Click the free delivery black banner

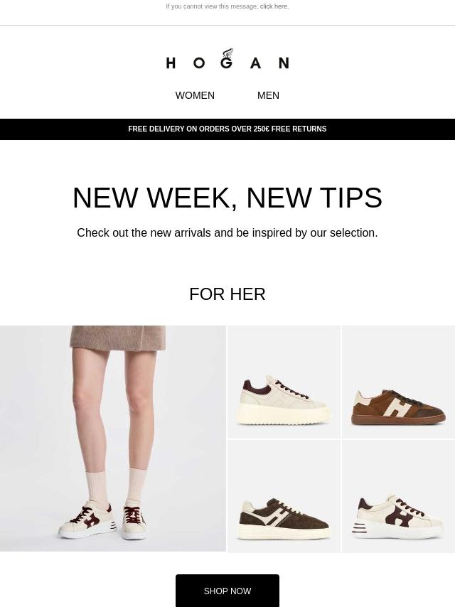[227, 129]
